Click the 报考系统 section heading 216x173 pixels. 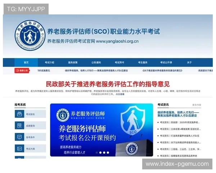click(20, 105)
